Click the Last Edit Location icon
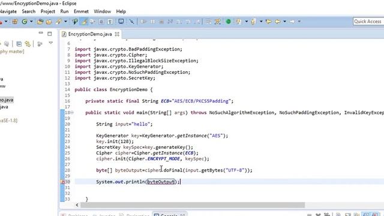Screen dimensions: 384x216 (x=268, y=22)
